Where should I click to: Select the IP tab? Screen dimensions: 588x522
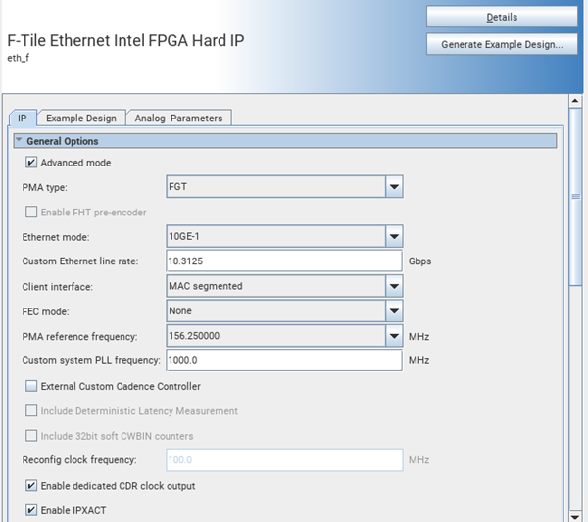coord(23,119)
